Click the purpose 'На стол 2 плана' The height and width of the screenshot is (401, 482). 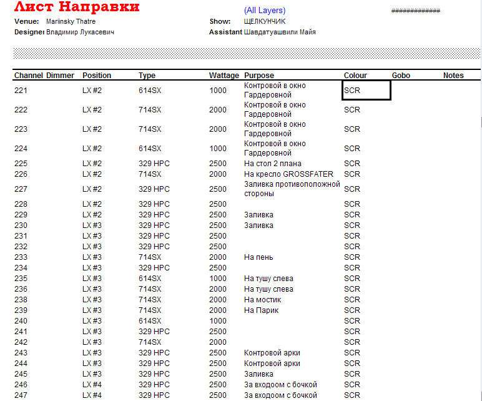pos(273,164)
